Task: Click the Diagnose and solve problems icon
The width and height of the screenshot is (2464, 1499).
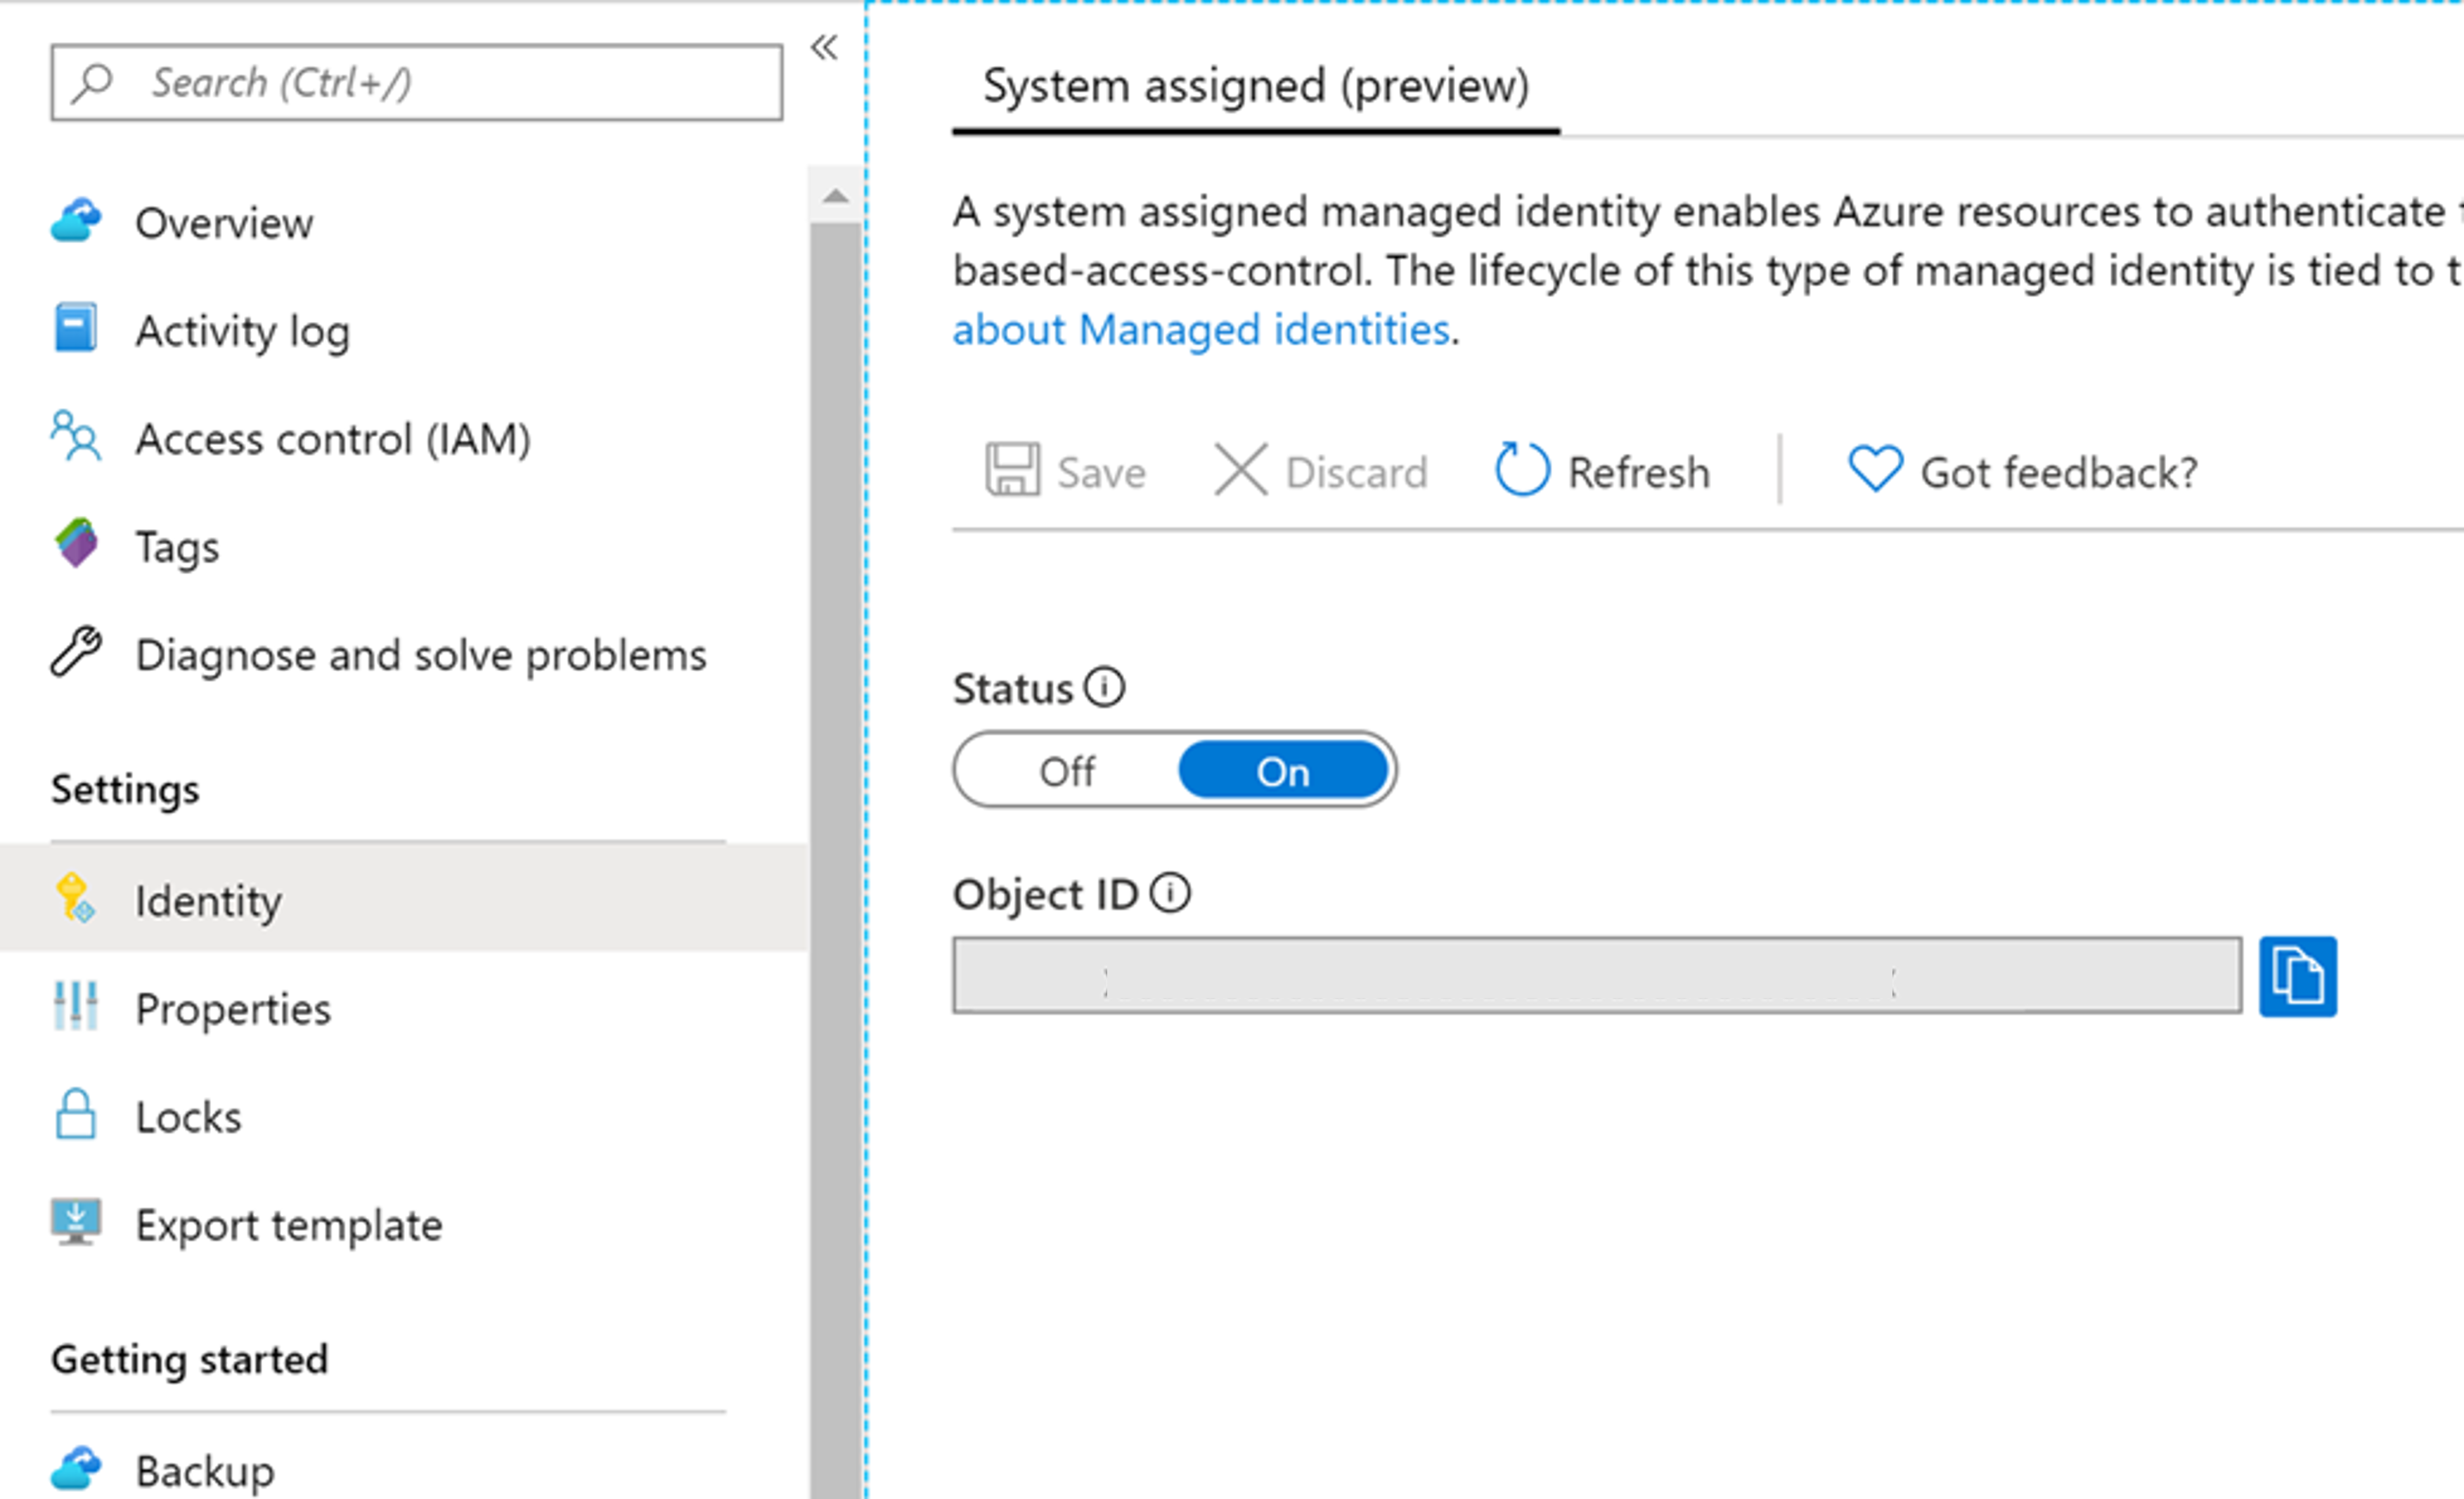Action: [x=77, y=654]
